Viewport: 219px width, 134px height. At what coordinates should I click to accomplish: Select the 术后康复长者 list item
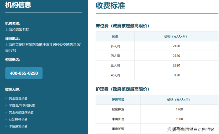coord(18,126)
